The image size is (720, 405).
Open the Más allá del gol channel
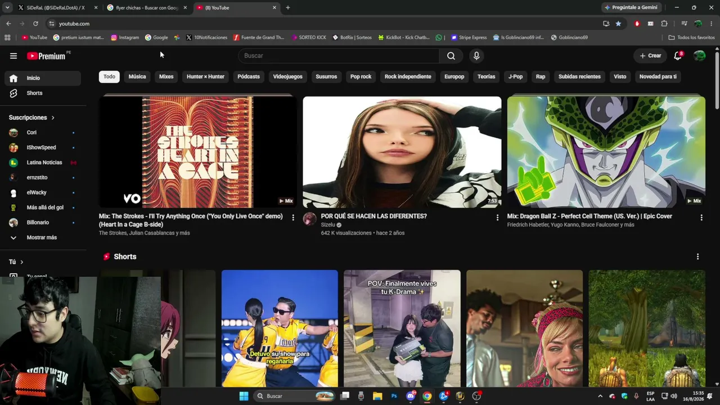click(x=43, y=208)
